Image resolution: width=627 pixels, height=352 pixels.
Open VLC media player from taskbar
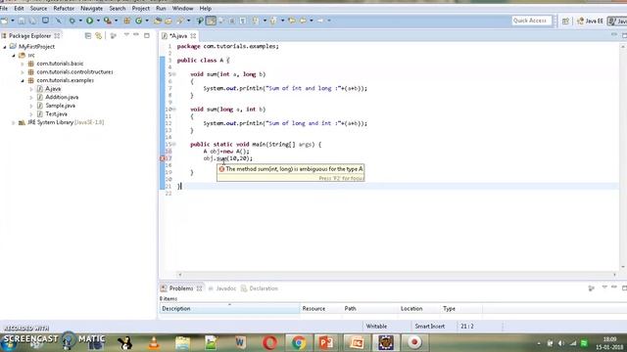pyautogui.click(x=154, y=342)
